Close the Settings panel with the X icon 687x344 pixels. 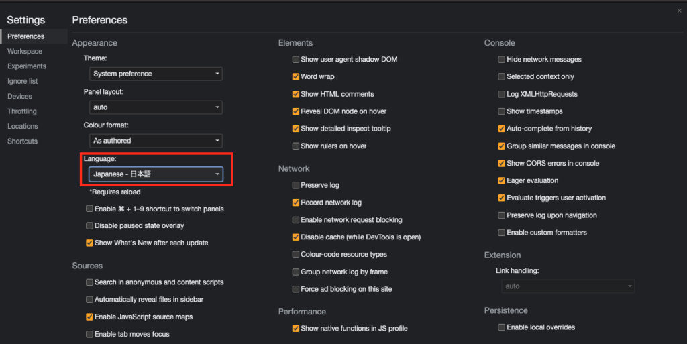tap(679, 11)
